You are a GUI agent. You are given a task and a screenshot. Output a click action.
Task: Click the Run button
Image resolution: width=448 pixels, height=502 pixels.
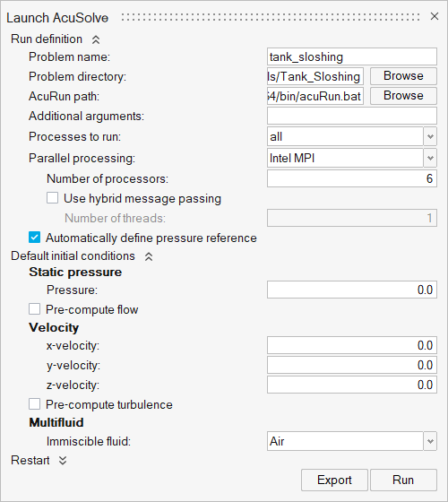click(403, 480)
